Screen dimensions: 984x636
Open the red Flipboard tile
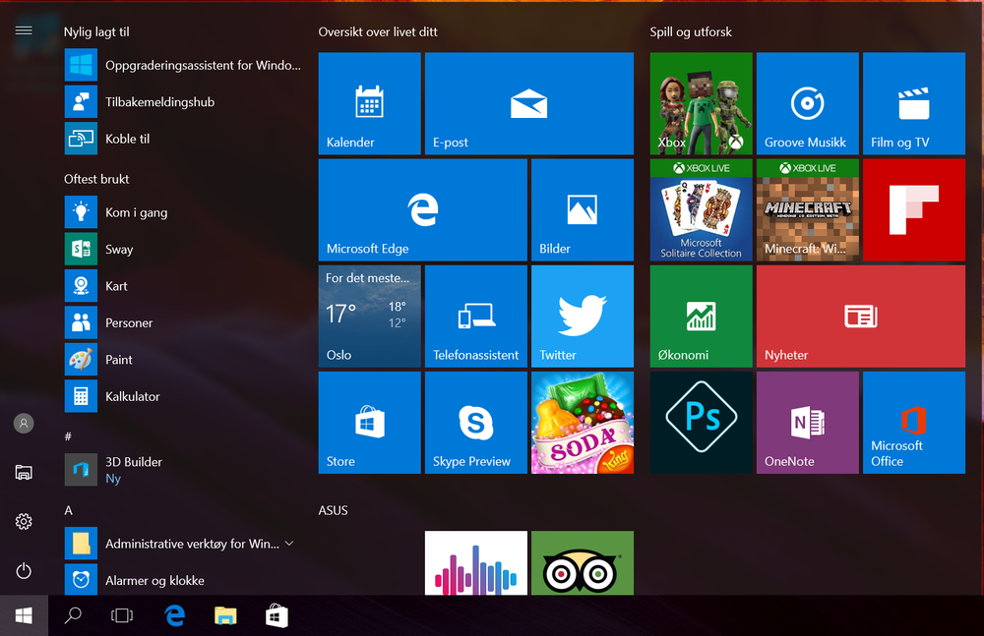click(x=914, y=209)
